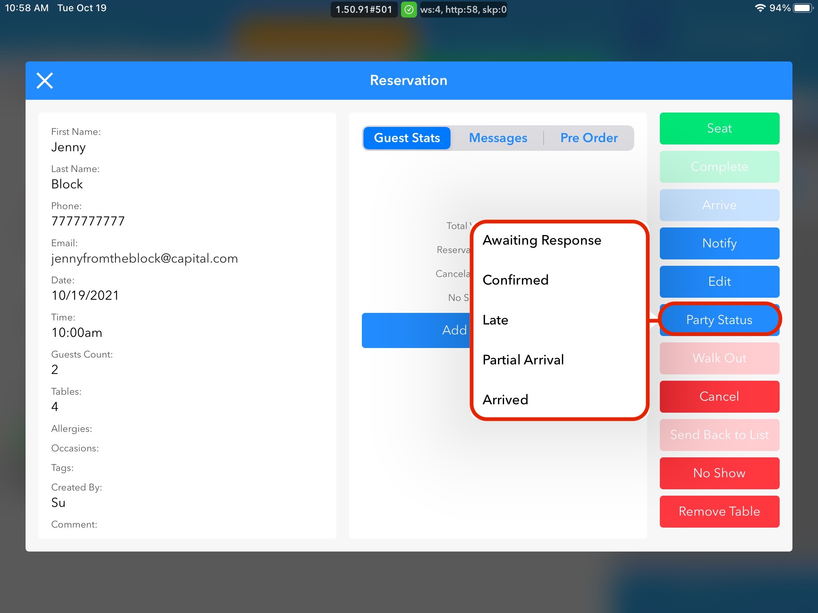This screenshot has height=613, width=818.
Task: Click the Remove Table button
Action: 719,512
